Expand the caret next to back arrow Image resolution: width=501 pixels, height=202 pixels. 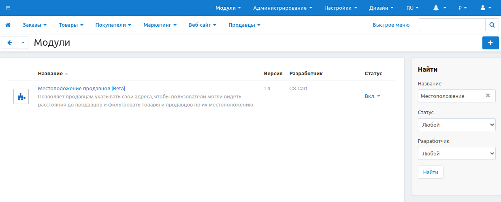23,43
